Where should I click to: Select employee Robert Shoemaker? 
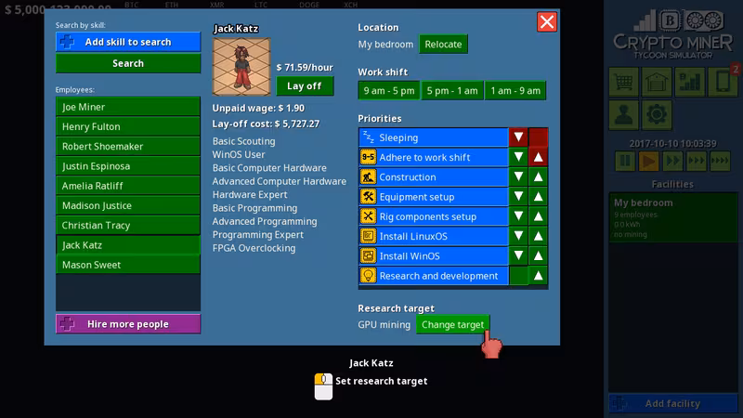point(128,147)
